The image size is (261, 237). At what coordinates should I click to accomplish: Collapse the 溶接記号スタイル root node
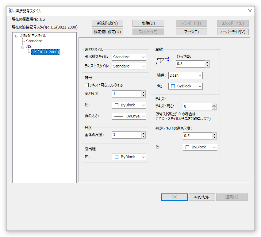17,36
